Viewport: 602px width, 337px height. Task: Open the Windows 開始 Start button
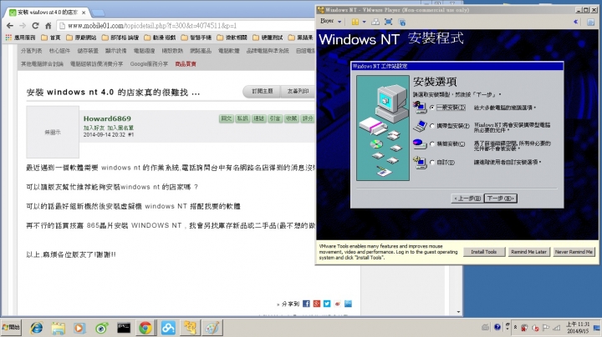coord(11,328)
